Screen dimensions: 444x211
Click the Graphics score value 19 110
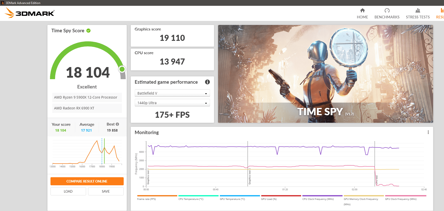(x=172, y=38)
